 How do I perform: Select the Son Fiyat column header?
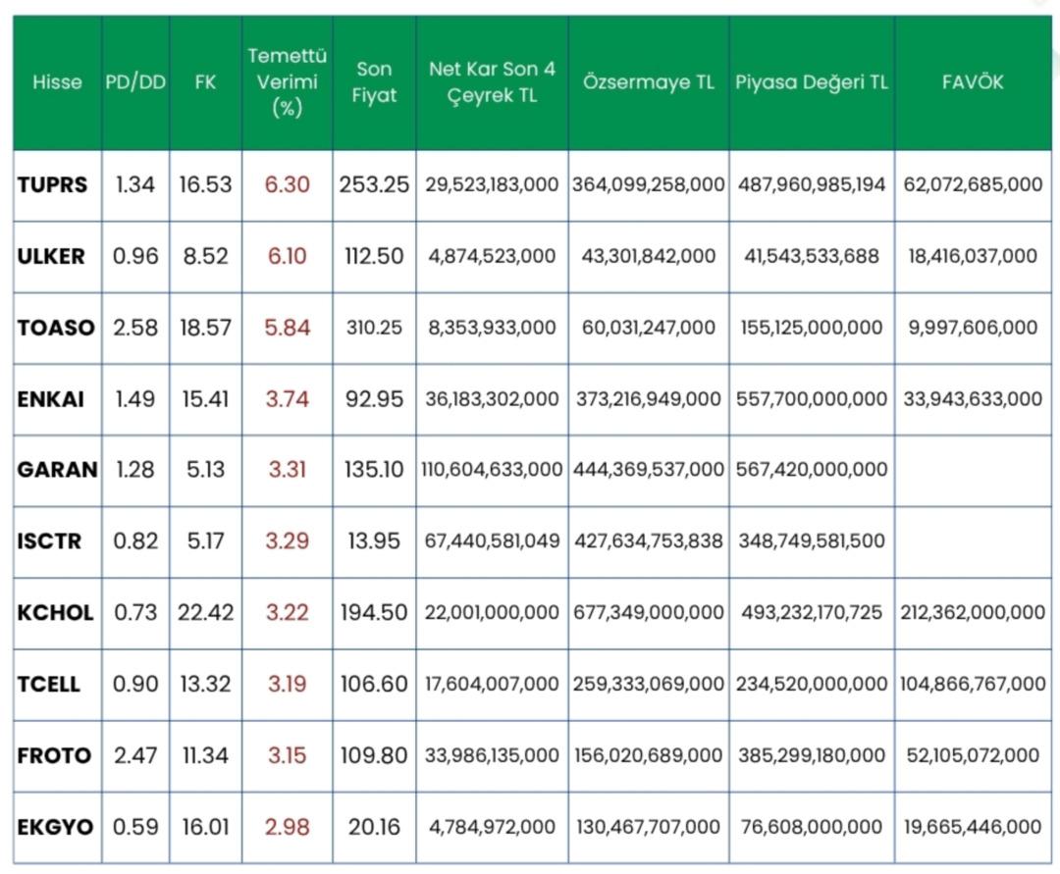374,82
